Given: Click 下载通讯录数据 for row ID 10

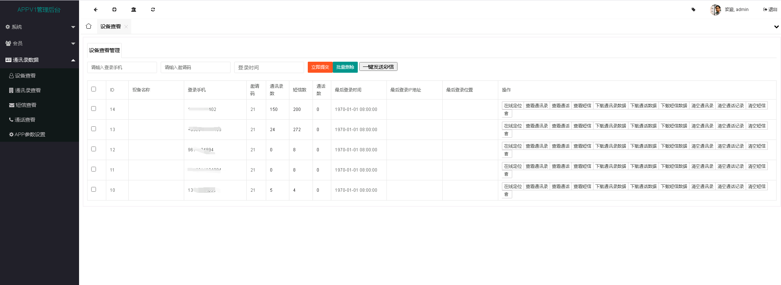Looking at the screenshot, I should coord(610,187).
